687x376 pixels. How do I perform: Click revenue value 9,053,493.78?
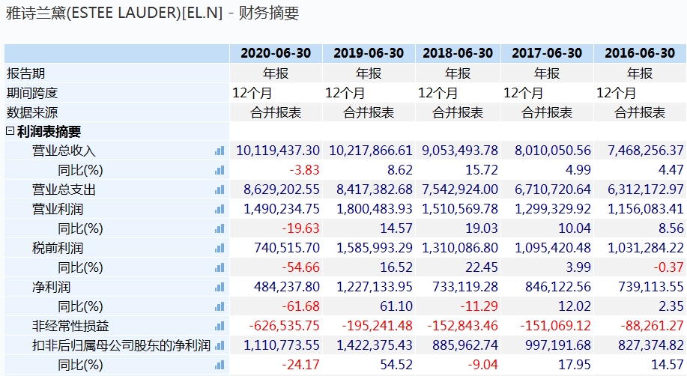click(459, 151)
